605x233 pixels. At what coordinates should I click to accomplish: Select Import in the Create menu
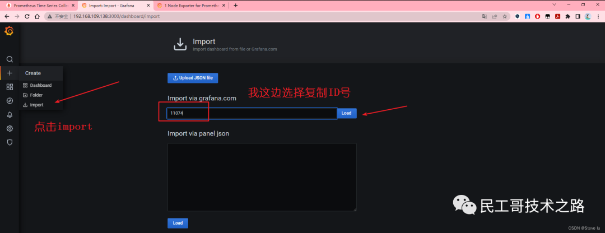(x=40, y=105)
